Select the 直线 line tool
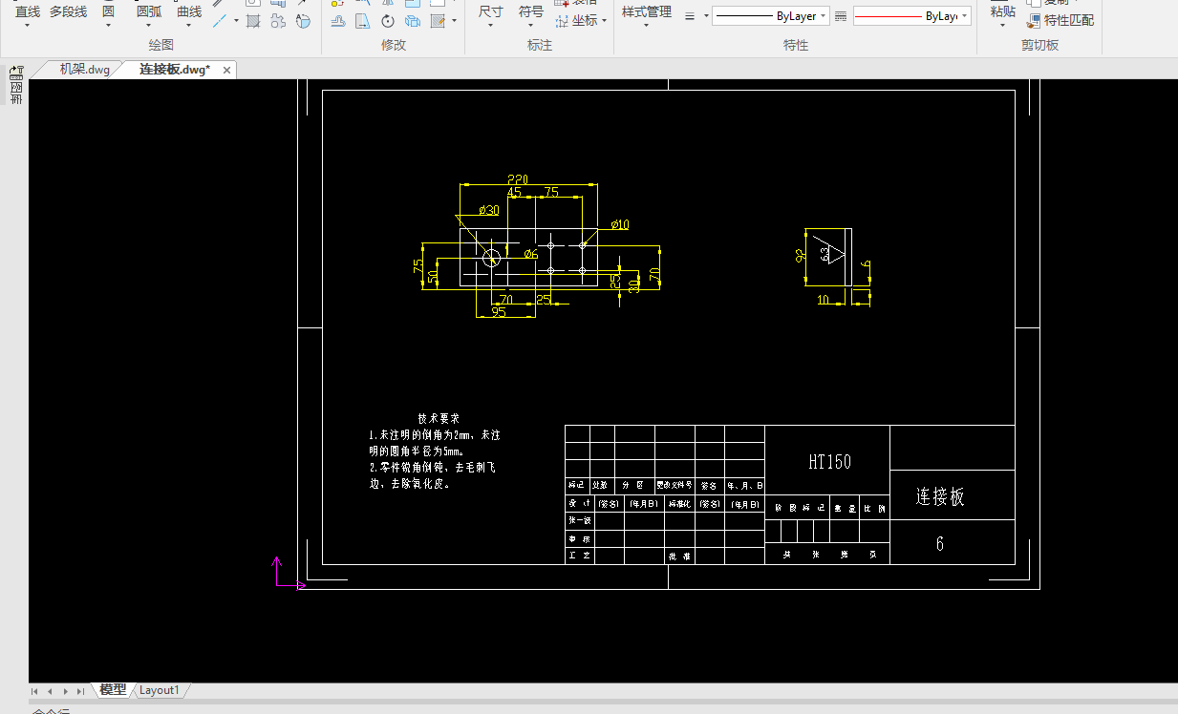 [x=27, y=11]
